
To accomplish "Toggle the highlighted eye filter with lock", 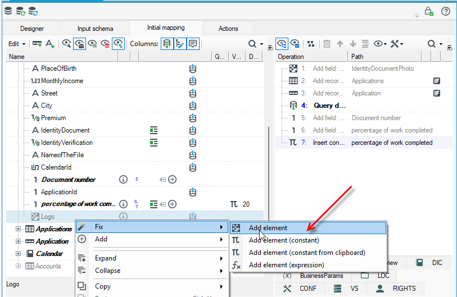I will click(x=79, y=44).
